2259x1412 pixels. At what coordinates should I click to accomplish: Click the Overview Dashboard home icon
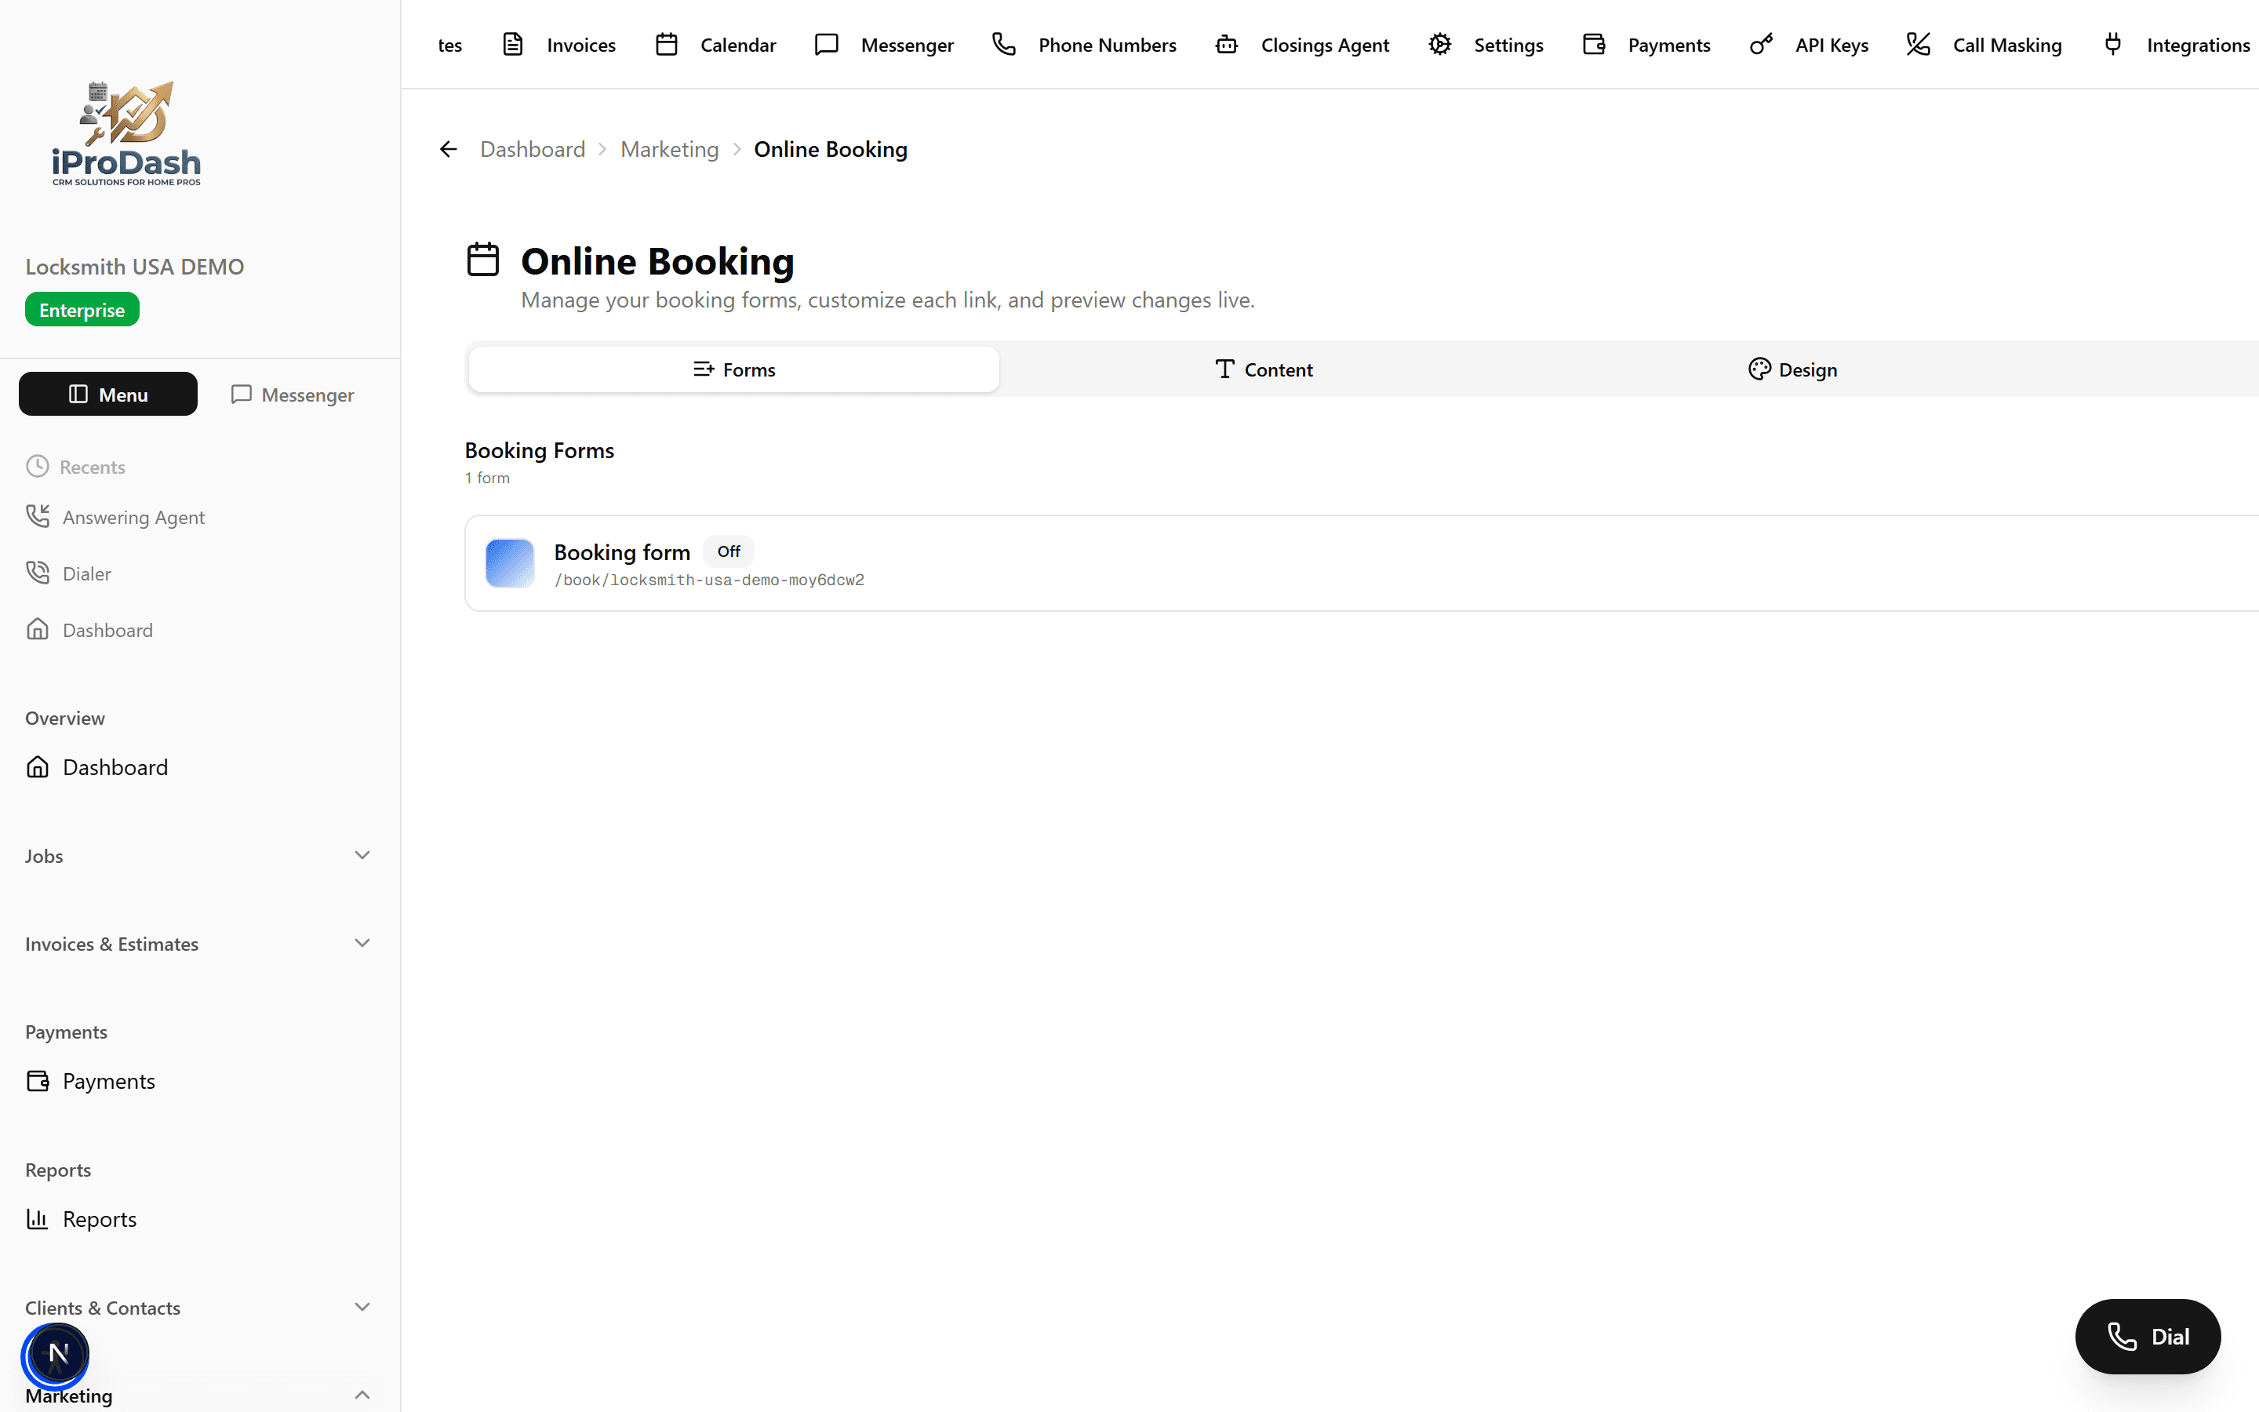coord(38,766)
